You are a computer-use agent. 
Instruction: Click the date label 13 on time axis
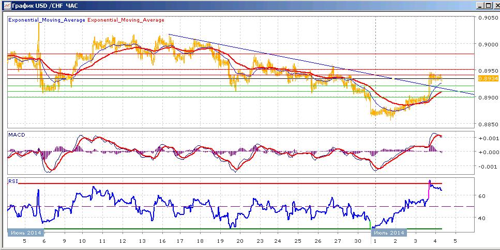[x=142, y=241]
